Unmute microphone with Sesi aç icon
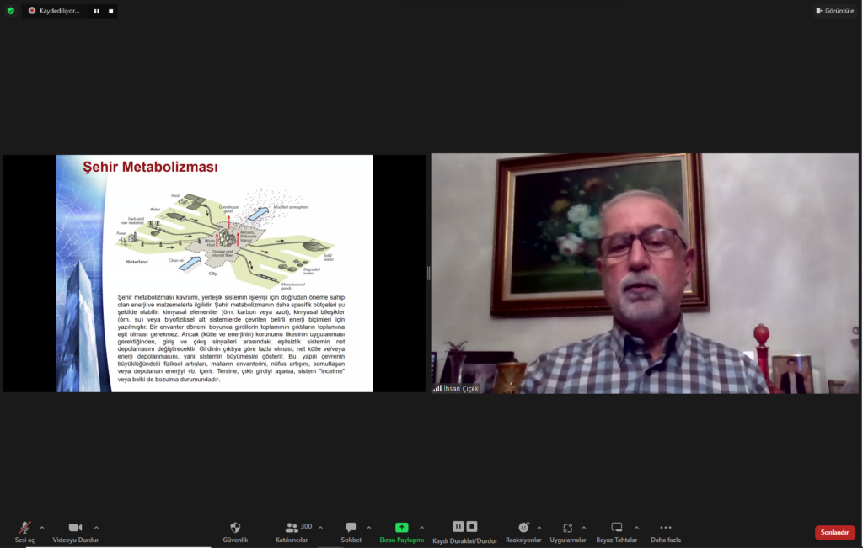Screen dimensions: 863x548 pyautogui.click(x=24, y=528)
